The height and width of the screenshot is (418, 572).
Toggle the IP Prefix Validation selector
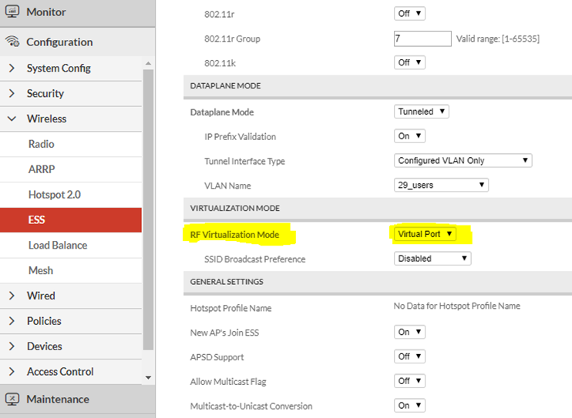click(409, 136)
